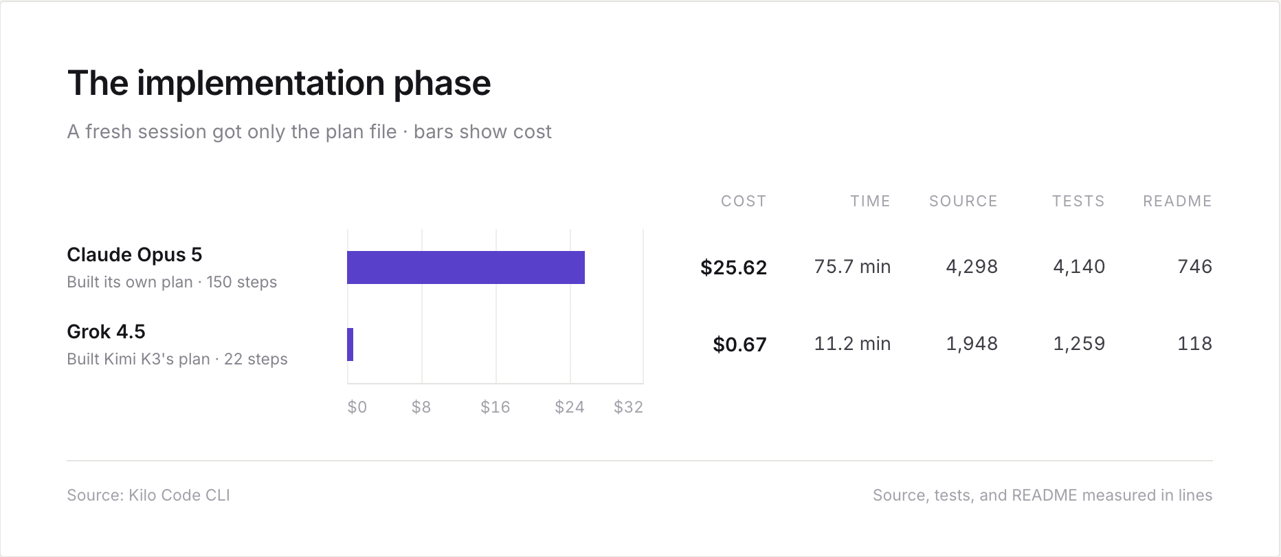Click the 4,298 source lines value
The width and height of the screenshot is (1281, 557).
pyautogui.click(x=972, y=267)
